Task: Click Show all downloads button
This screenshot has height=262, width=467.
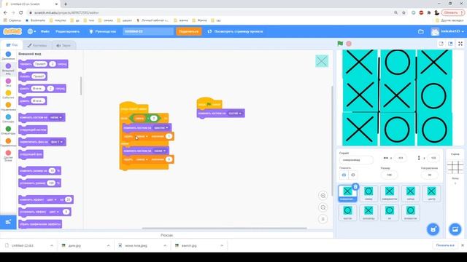Action: point(445,245)
